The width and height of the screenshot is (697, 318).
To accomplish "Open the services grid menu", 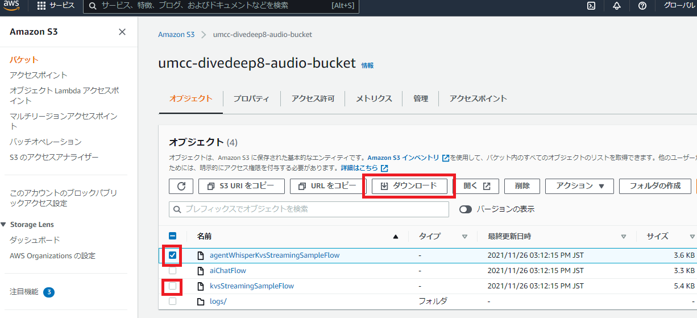I will pos(42,6).
